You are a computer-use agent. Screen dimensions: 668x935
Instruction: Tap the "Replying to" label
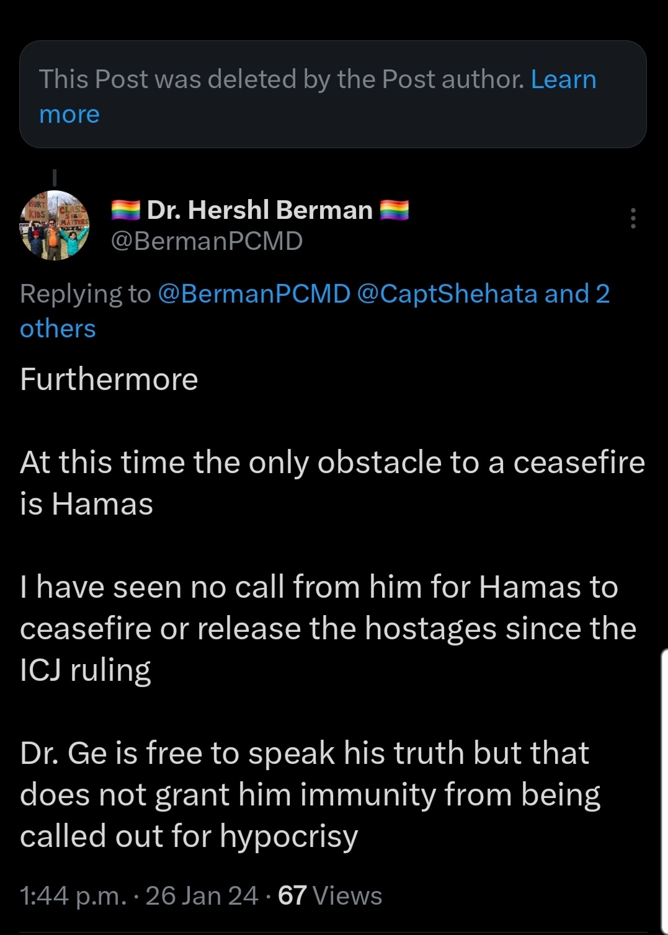point(86,294)
